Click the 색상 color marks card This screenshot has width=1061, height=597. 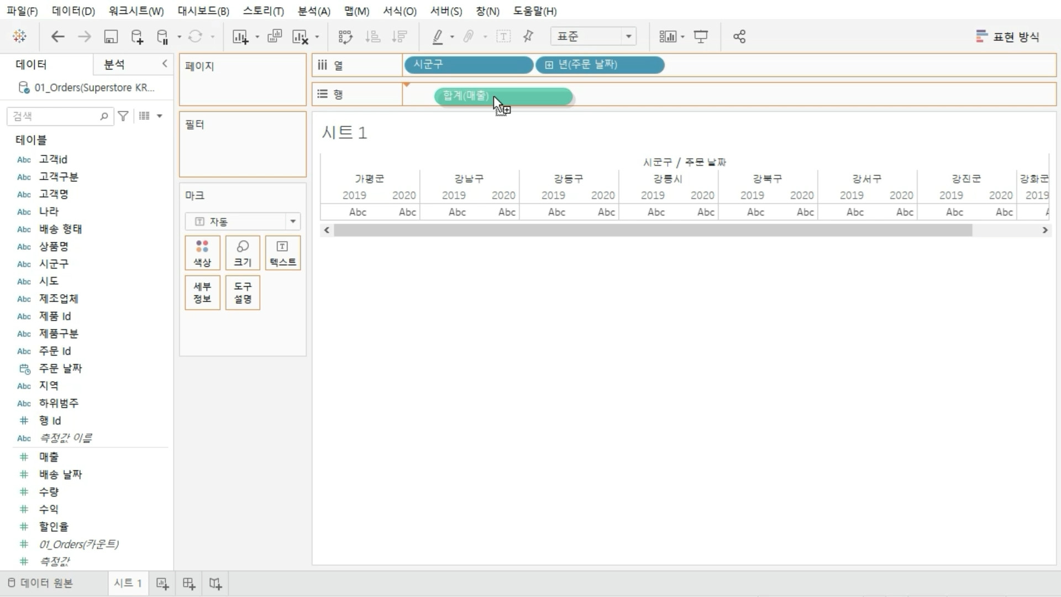[202, 253]
